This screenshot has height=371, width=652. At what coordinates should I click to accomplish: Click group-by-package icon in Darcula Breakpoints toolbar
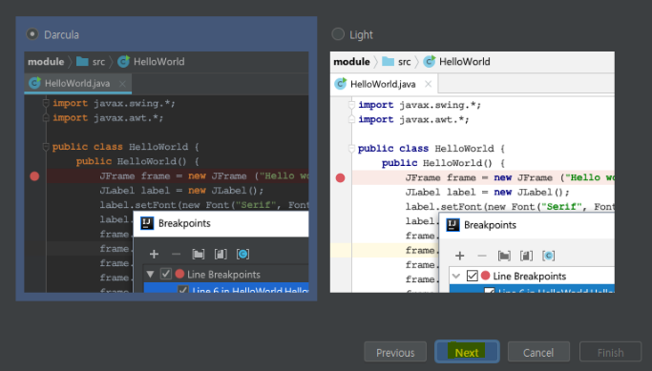tap(198, 254)
